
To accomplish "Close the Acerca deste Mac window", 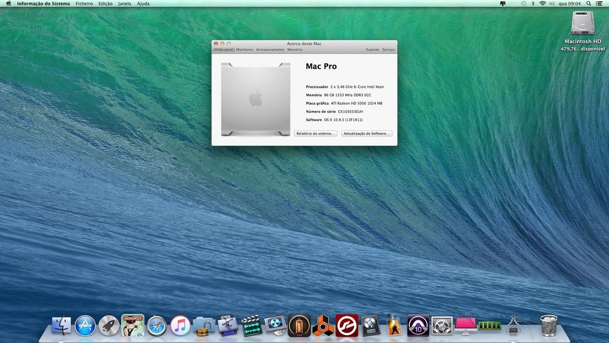I will pyautogui.click(x=216, y=43).
